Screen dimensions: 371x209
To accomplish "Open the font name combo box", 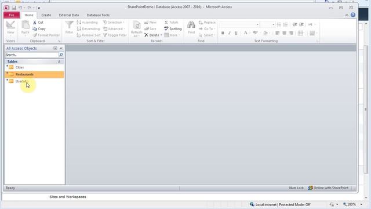I will click(239, 24).
